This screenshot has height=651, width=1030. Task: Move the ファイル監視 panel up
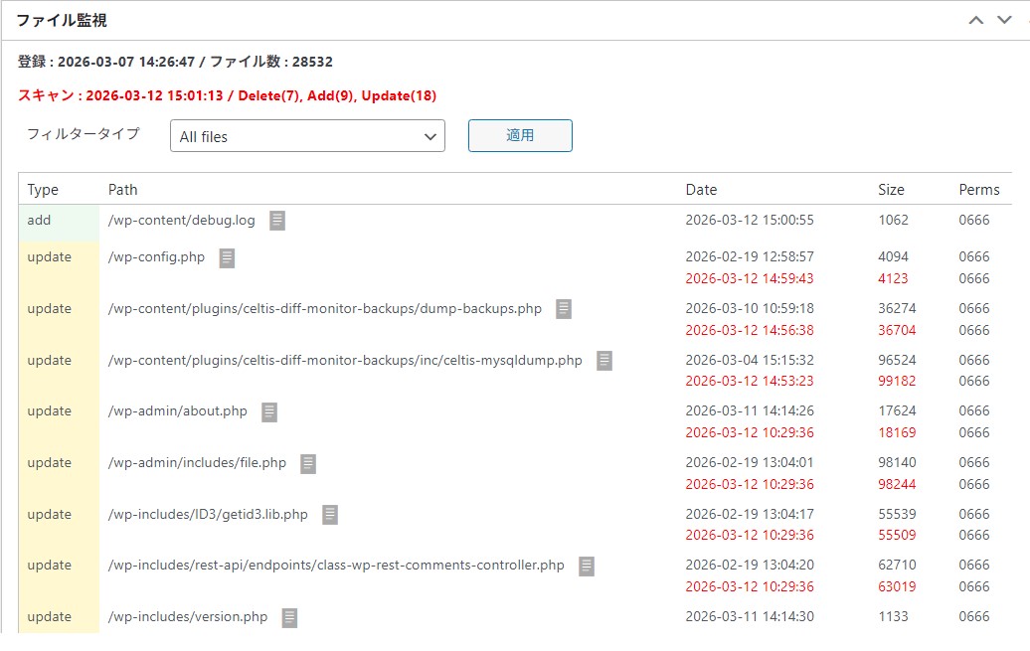(976, 20)
